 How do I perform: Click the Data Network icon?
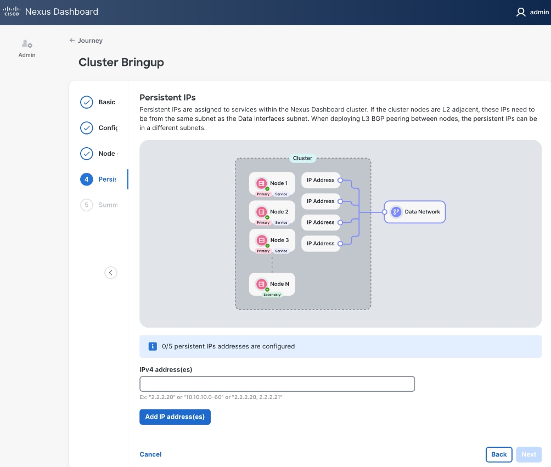tap(396, 212)
